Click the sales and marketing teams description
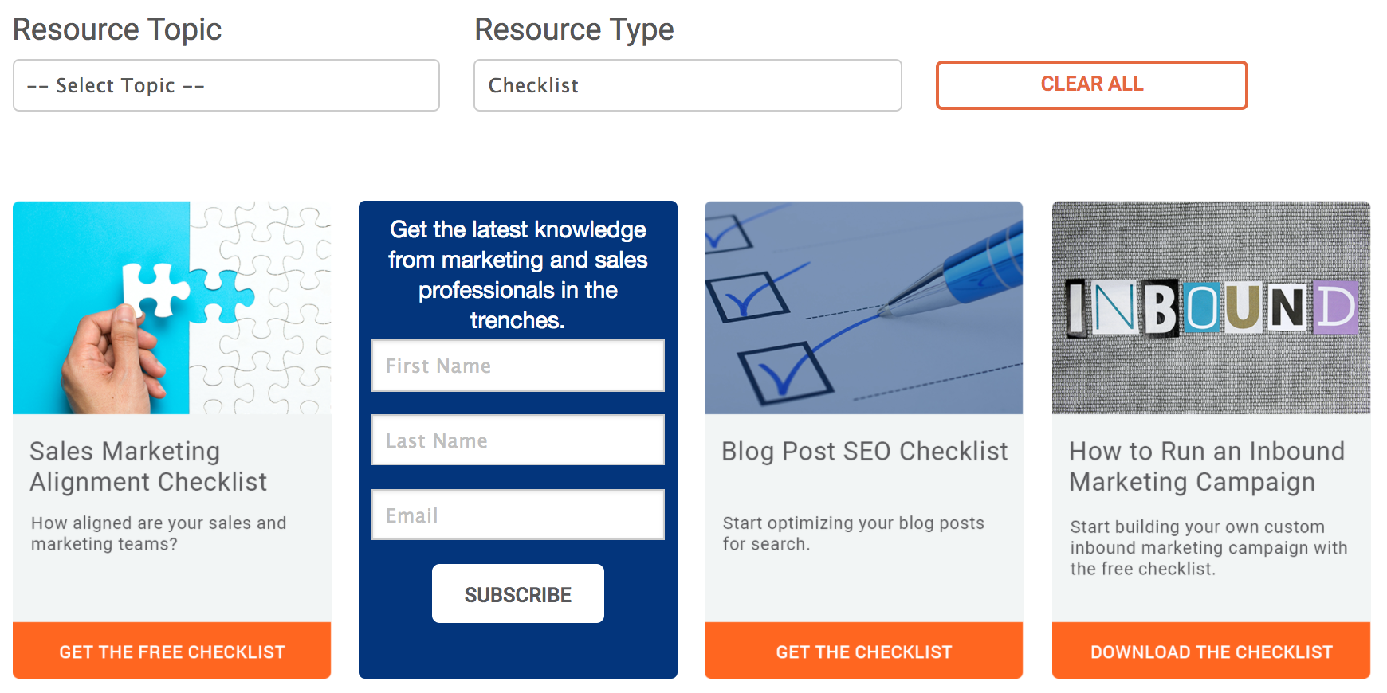The width and height of the screenshot is (1387, 693). coord(159,534)
